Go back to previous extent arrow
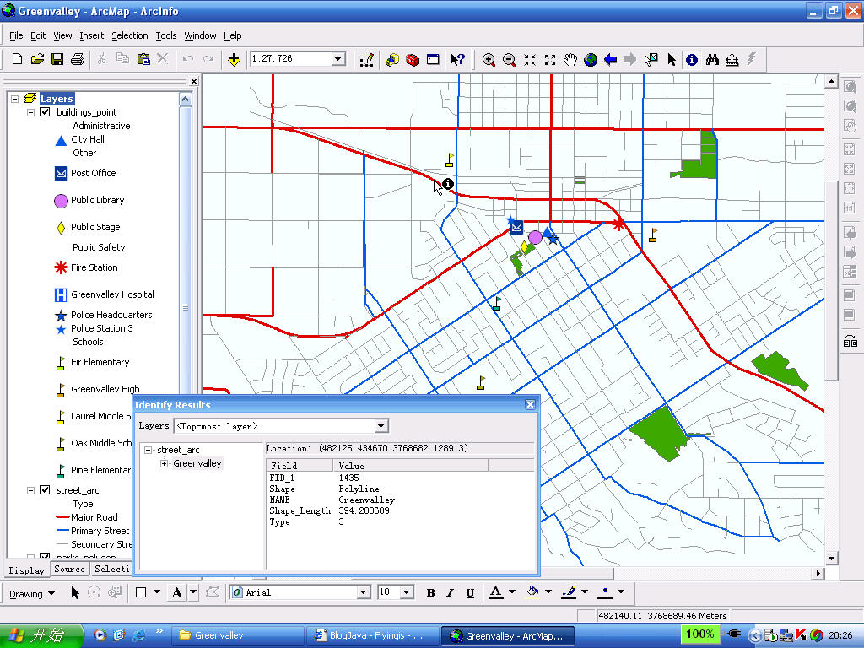The width and height of the screenshot is (864, 648). coord(611,60)
